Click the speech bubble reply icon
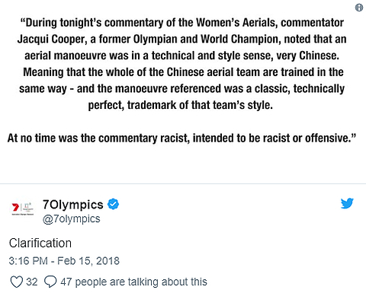The height and width of the screenshot is (293, 366). click(50, 282)
